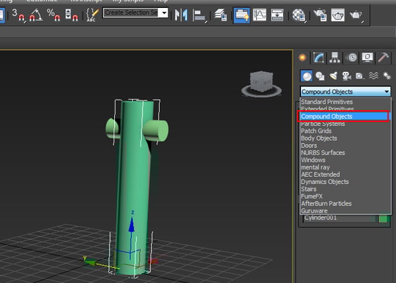Screen dimensions: 396x283
Task: Choose Doors from list
Action: click(x=345, y=146)
